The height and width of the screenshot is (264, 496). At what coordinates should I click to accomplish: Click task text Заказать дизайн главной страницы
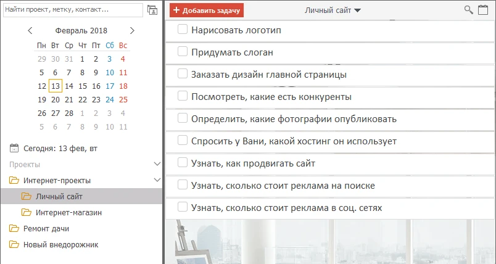tap(269, 75)
